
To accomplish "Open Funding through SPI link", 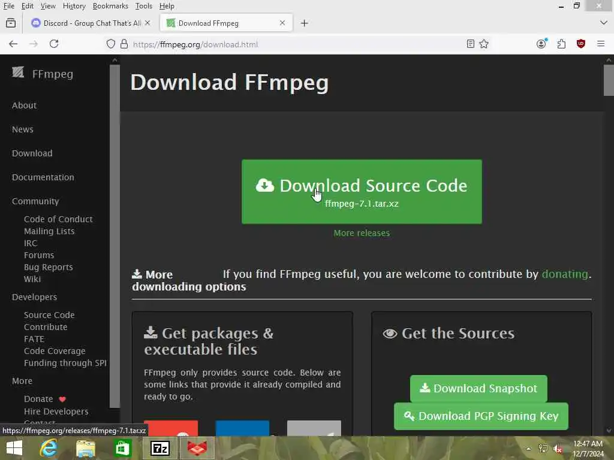I will pyautogui.click(x=65, y=363).
